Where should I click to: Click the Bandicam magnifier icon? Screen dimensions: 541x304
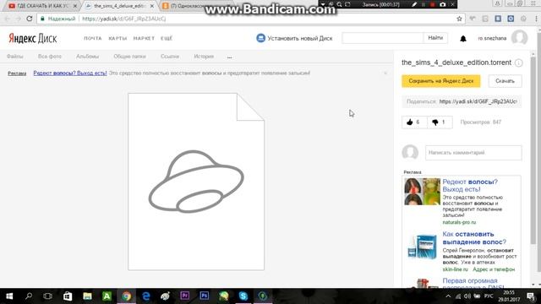pos(339,4)
